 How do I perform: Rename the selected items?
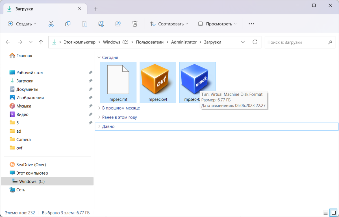click(101, 24)
